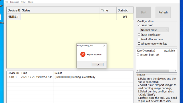Open the Language menu
This screenshot has height=103, width=183.
pos(15,2)
